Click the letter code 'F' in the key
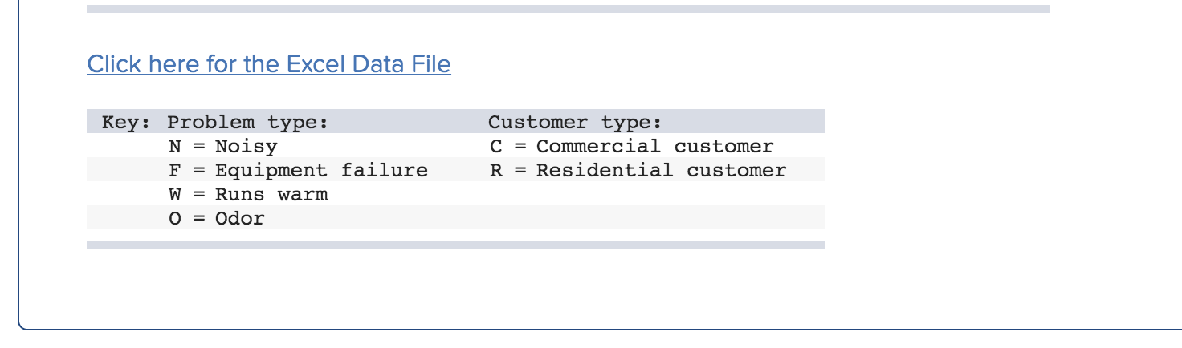1182x348 pixels. 175,171
